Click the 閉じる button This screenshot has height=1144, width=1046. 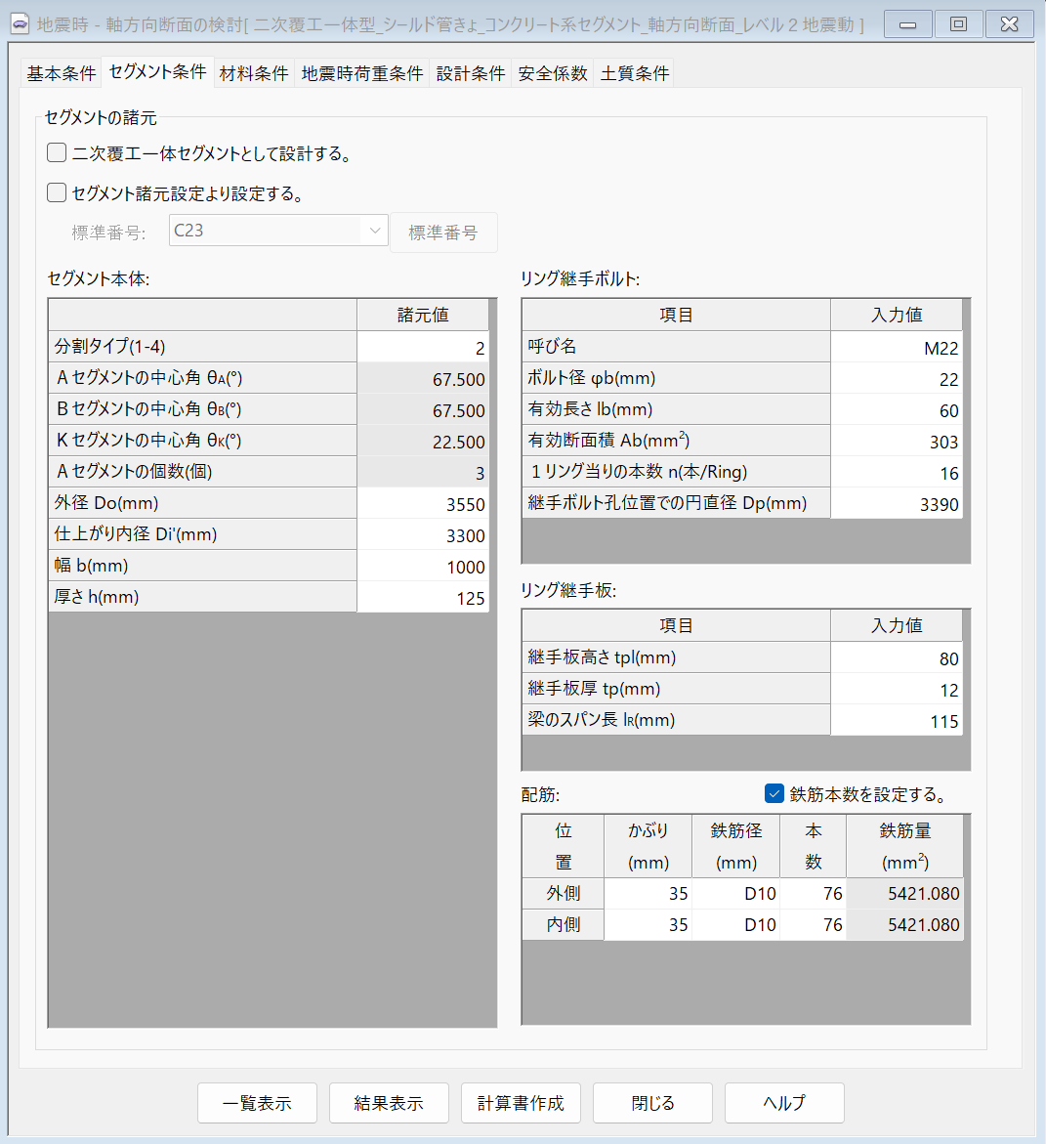(x=652, y=1103)
